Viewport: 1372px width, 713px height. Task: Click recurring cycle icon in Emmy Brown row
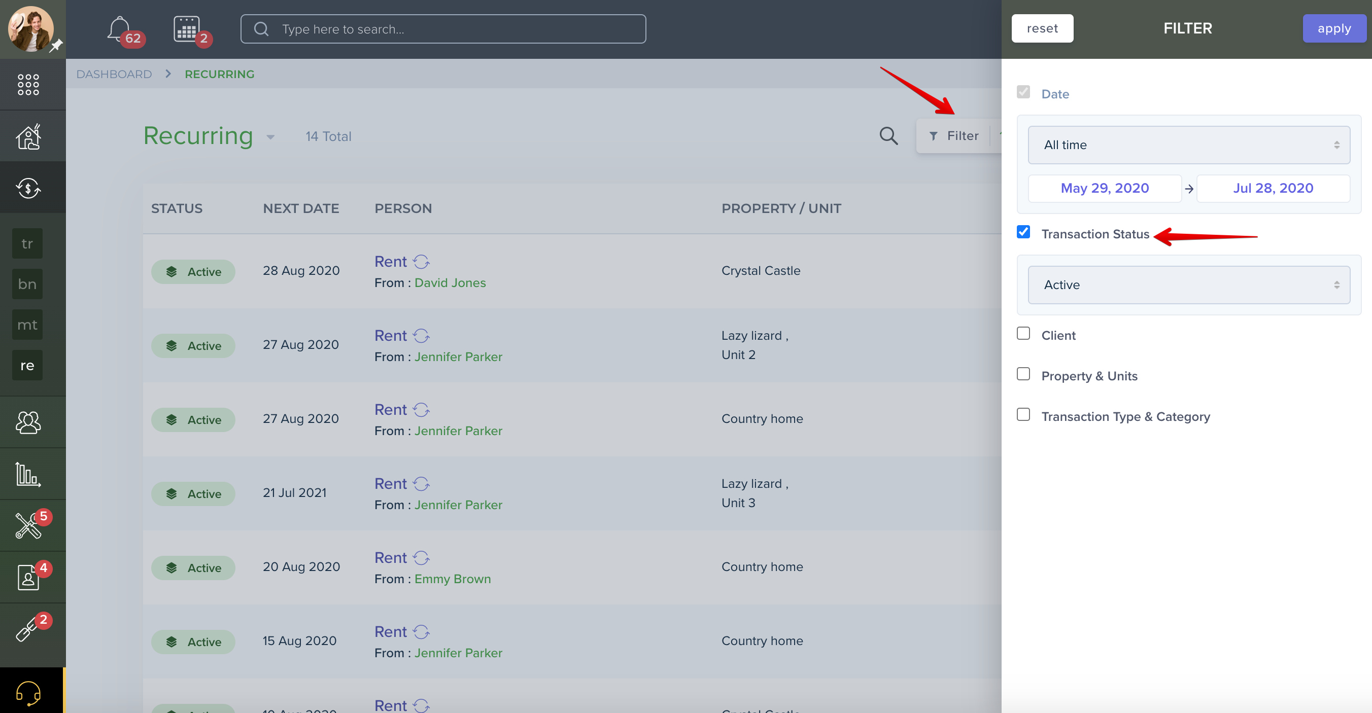[421, 557]
